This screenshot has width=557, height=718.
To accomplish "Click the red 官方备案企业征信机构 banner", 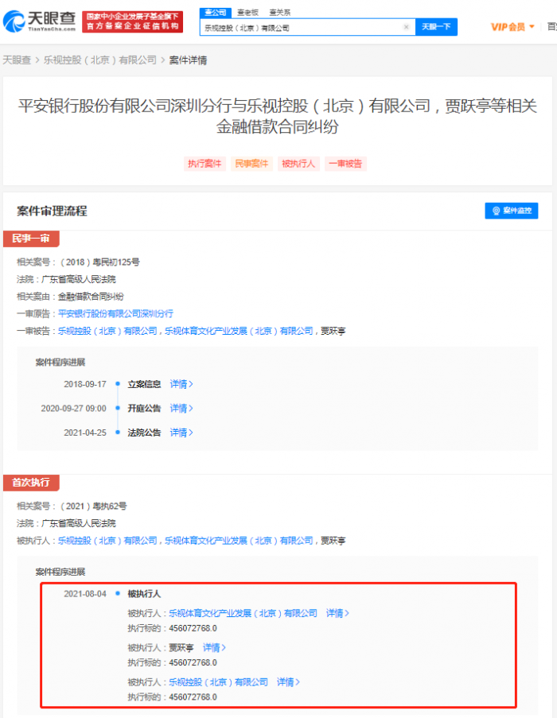I will (x=132, y=21).
